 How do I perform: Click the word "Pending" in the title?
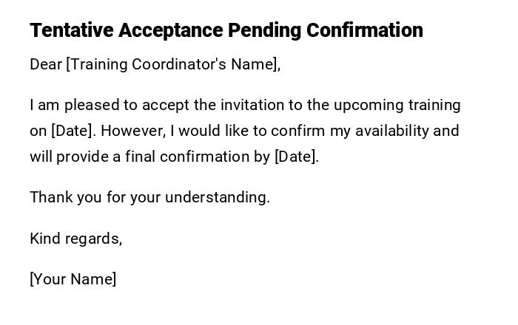(x=264, y=30)
